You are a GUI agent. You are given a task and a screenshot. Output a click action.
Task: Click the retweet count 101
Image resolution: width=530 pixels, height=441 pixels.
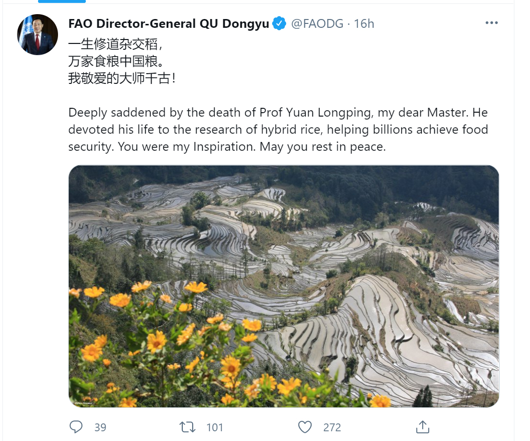pos(215,427)
